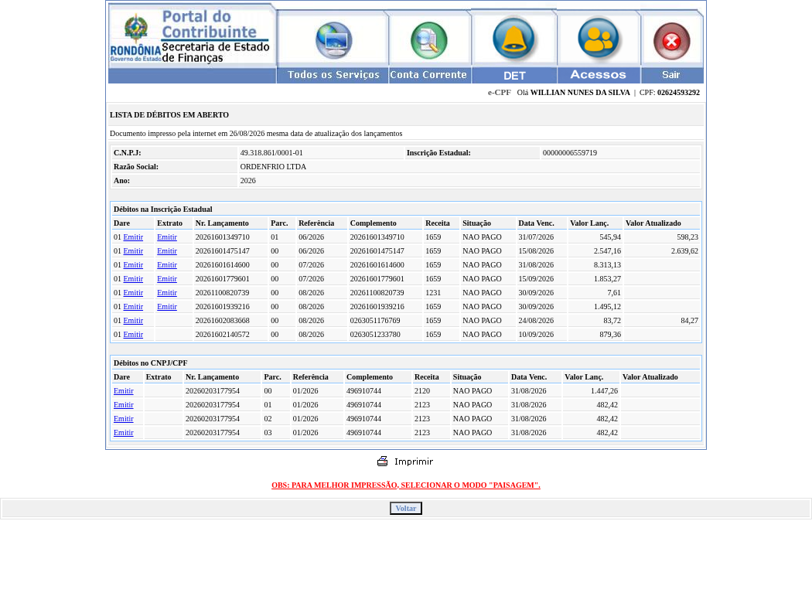Click the red OBS paisagem print notice
812x613 pixels.
pyautogui.click(x=405, y=485)
